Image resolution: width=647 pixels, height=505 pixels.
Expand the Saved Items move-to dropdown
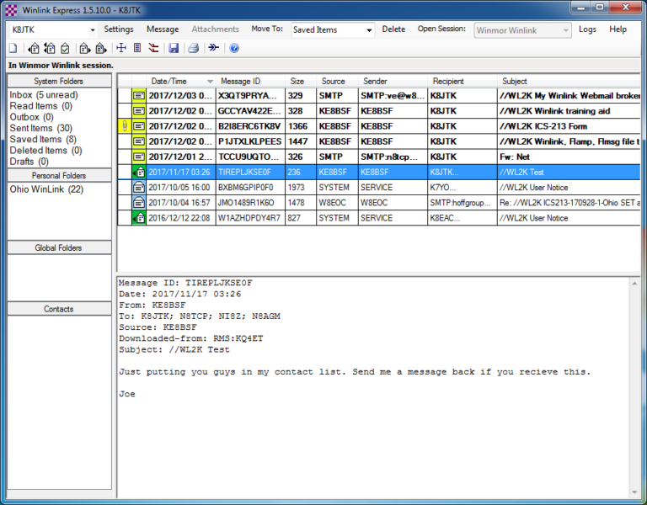coord(369,30)
